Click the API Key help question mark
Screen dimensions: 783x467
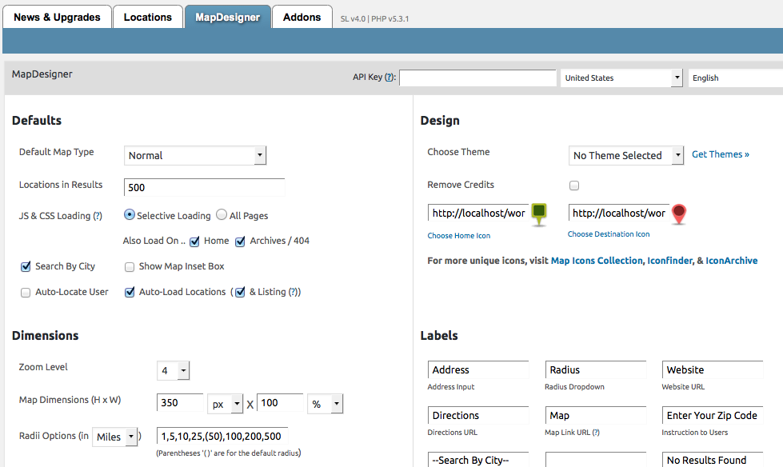pos(390,78)
